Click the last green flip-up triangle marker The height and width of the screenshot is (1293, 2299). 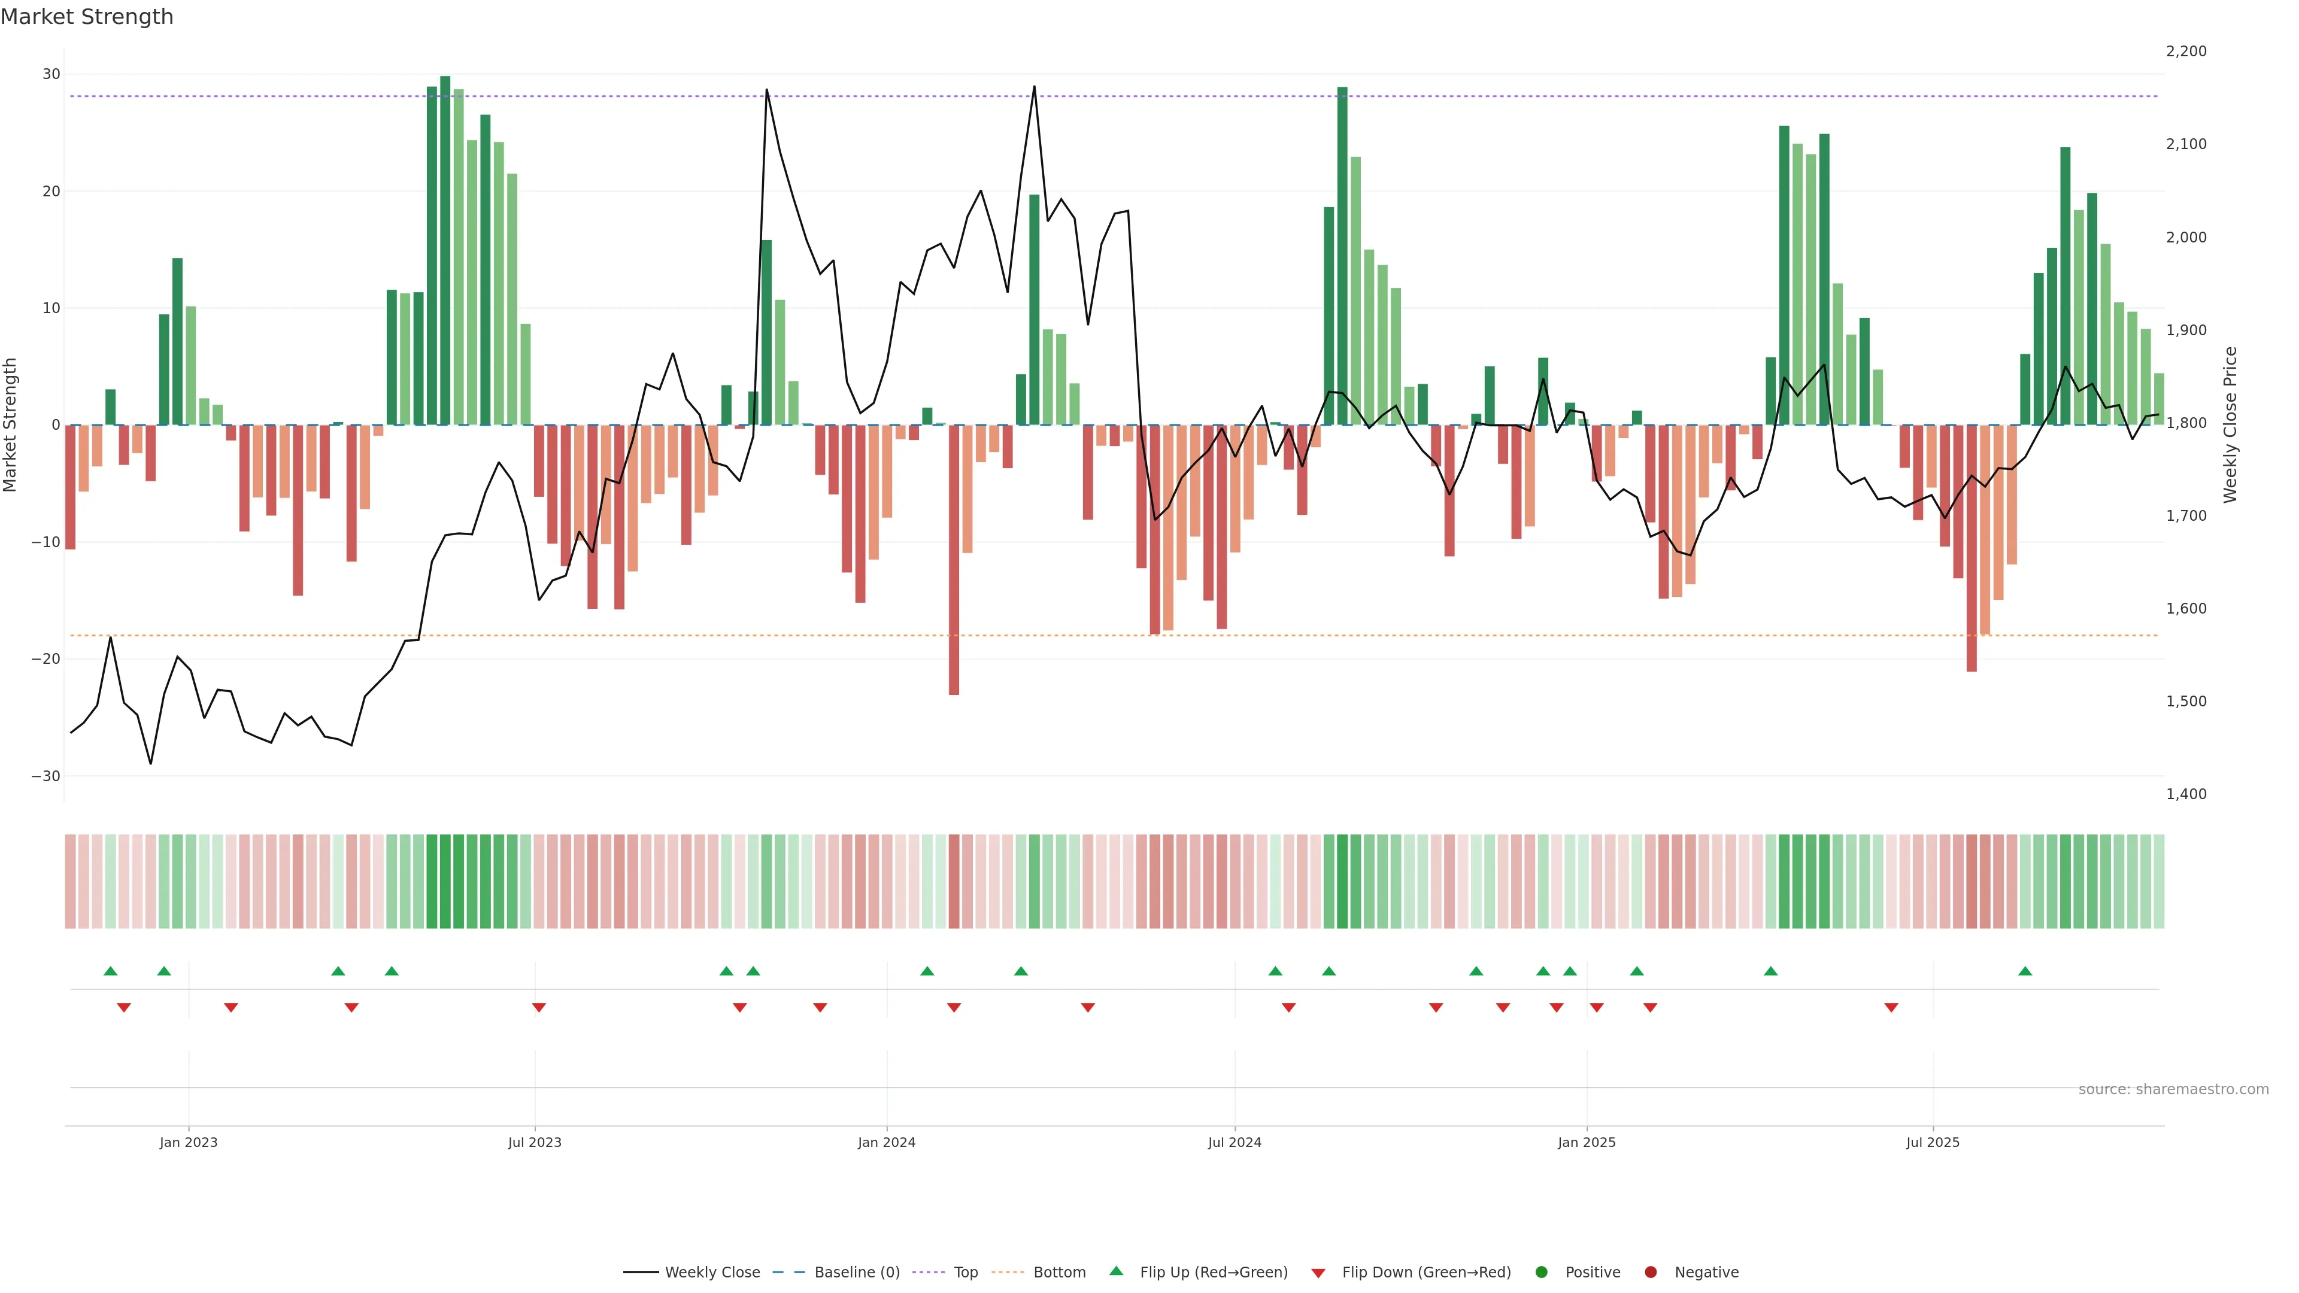[2025, 971]
